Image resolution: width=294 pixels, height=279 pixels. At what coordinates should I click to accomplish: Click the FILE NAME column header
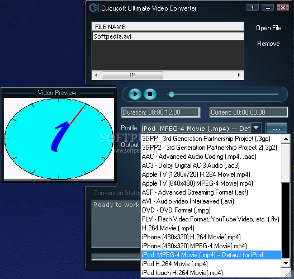point(168,27)
